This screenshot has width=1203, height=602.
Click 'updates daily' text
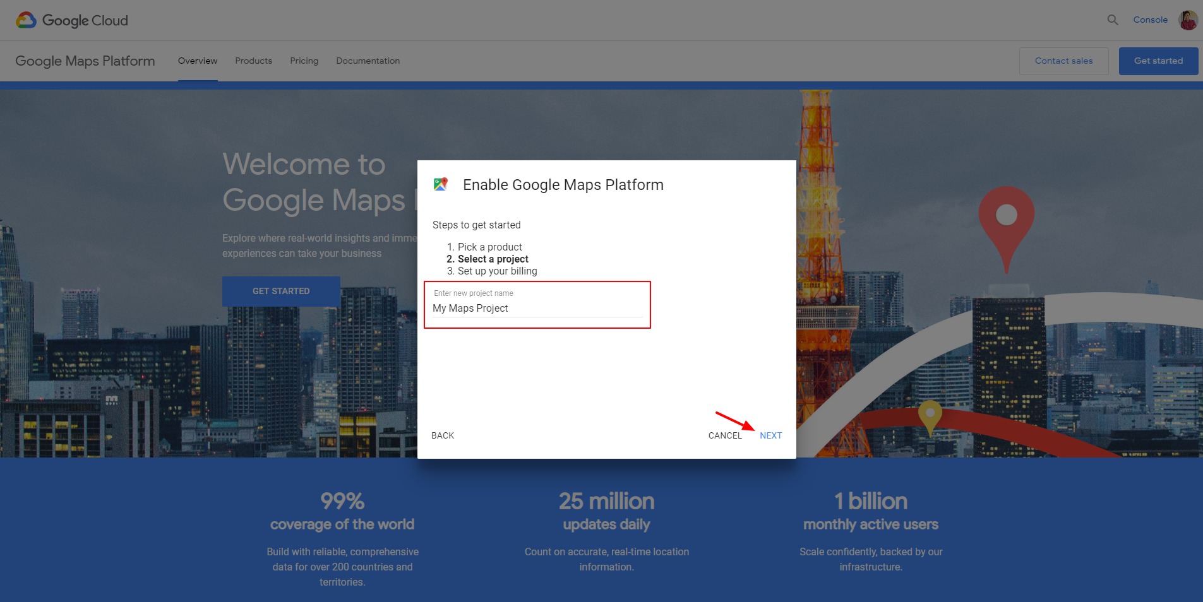tap(606, 524)
